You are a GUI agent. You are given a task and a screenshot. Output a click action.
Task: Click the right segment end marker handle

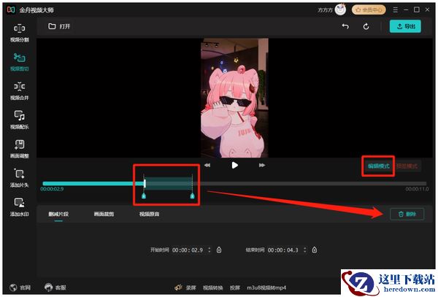tap(192, 196)
